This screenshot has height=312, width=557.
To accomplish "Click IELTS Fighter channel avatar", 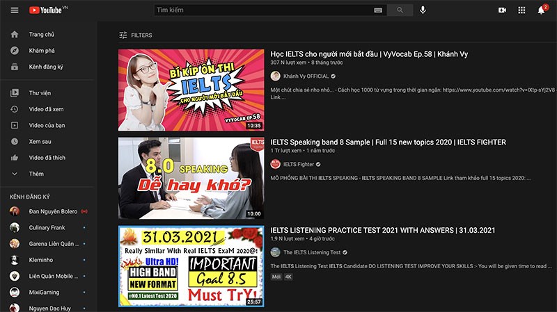I will pyautogui.click(x=275, y=164).
